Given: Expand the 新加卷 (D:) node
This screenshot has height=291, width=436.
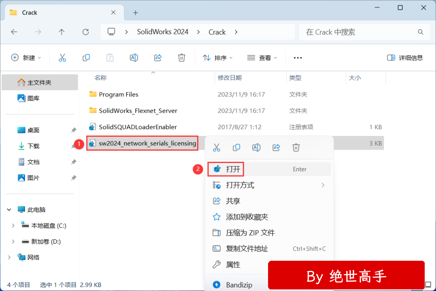Looking at the screenshot, I should click(13, 241).
